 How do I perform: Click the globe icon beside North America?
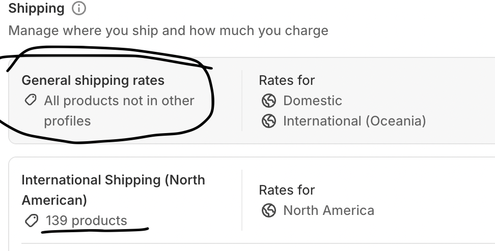pyautogui.click(x=268, y=210)
